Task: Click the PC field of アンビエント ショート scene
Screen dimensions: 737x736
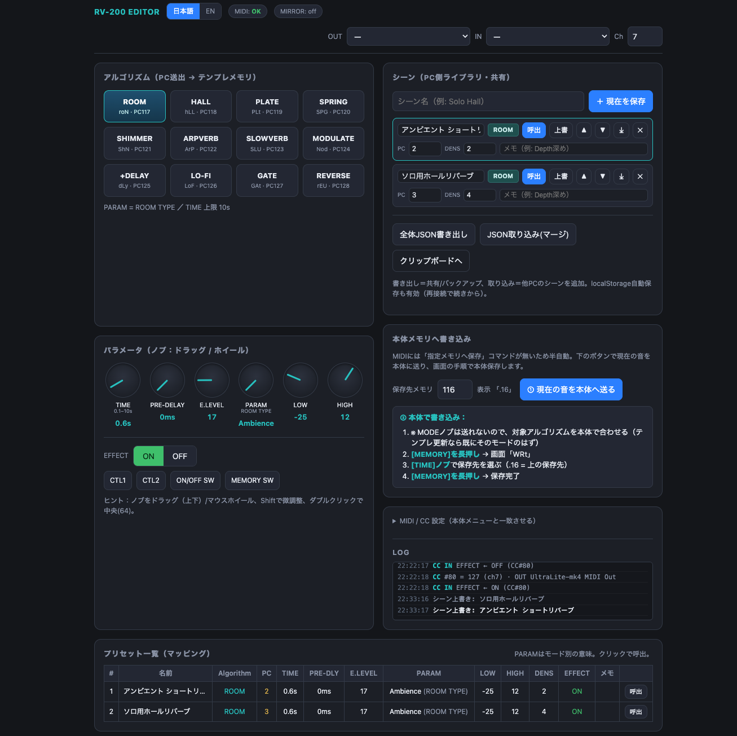Action: (425, 149)
